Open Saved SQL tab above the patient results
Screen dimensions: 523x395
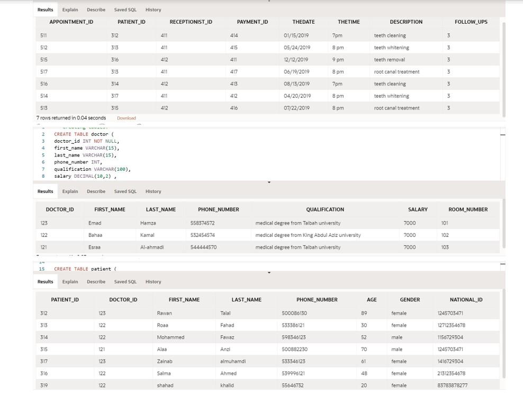tap(125, 281)
